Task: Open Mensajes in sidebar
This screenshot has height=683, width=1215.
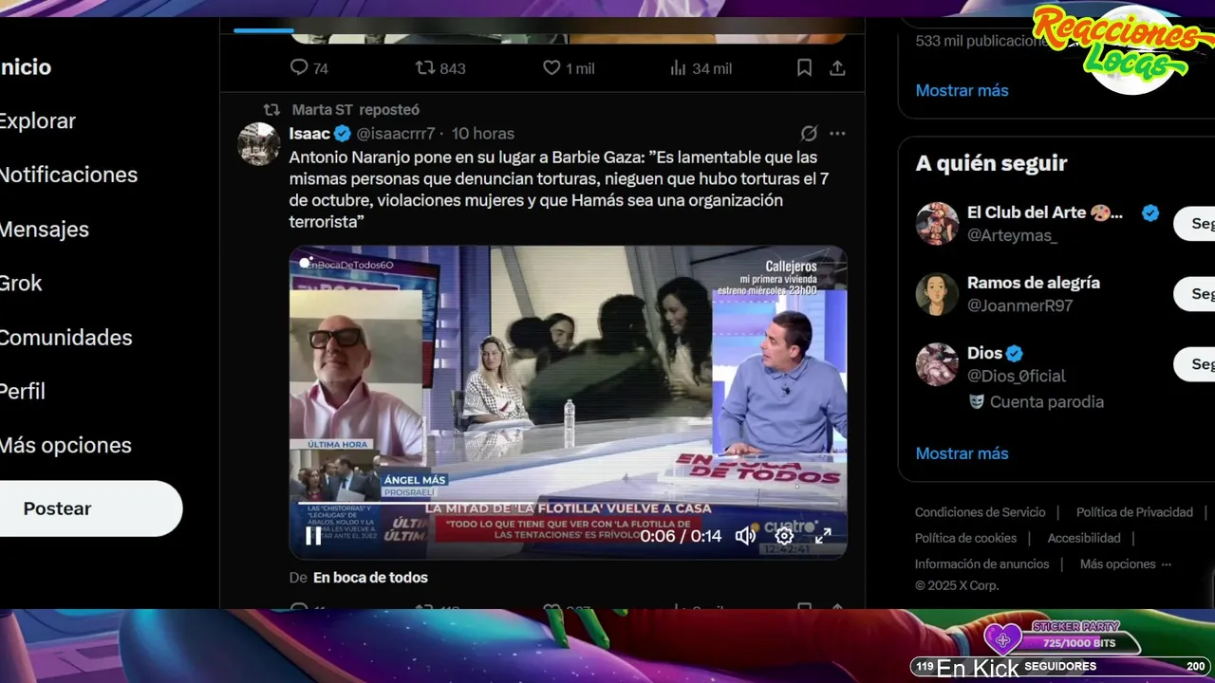Action: point(45,229)
